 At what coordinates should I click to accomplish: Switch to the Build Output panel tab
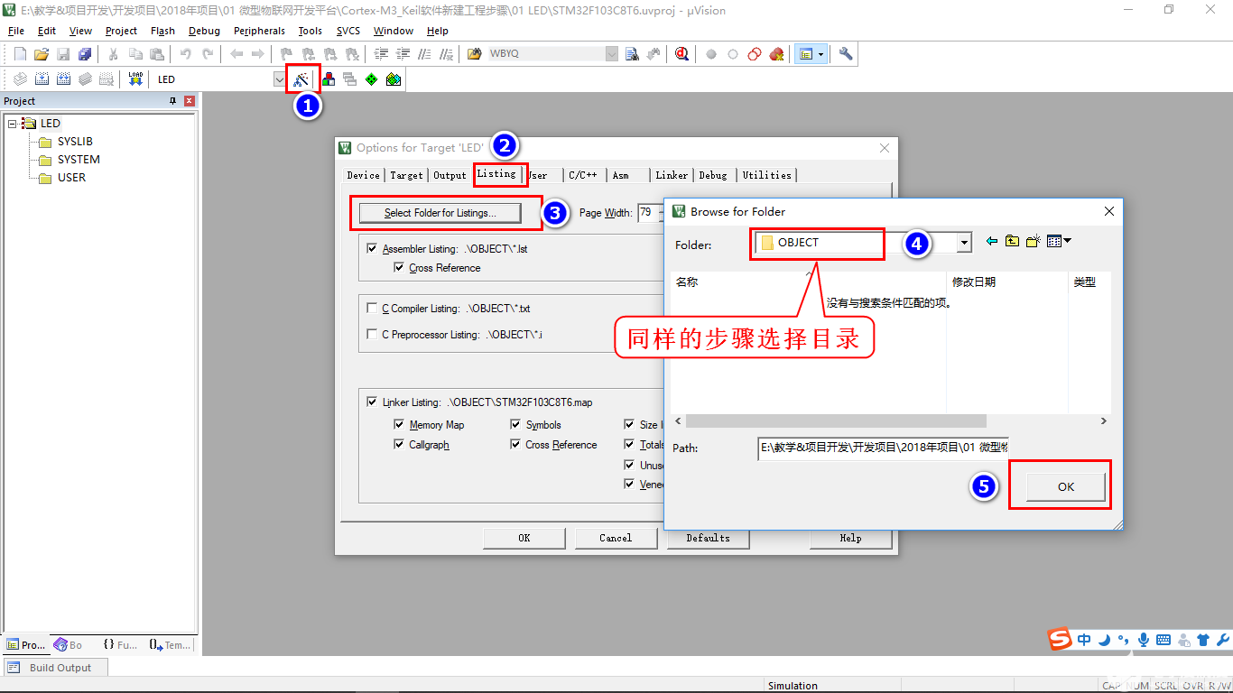(54, 668)
